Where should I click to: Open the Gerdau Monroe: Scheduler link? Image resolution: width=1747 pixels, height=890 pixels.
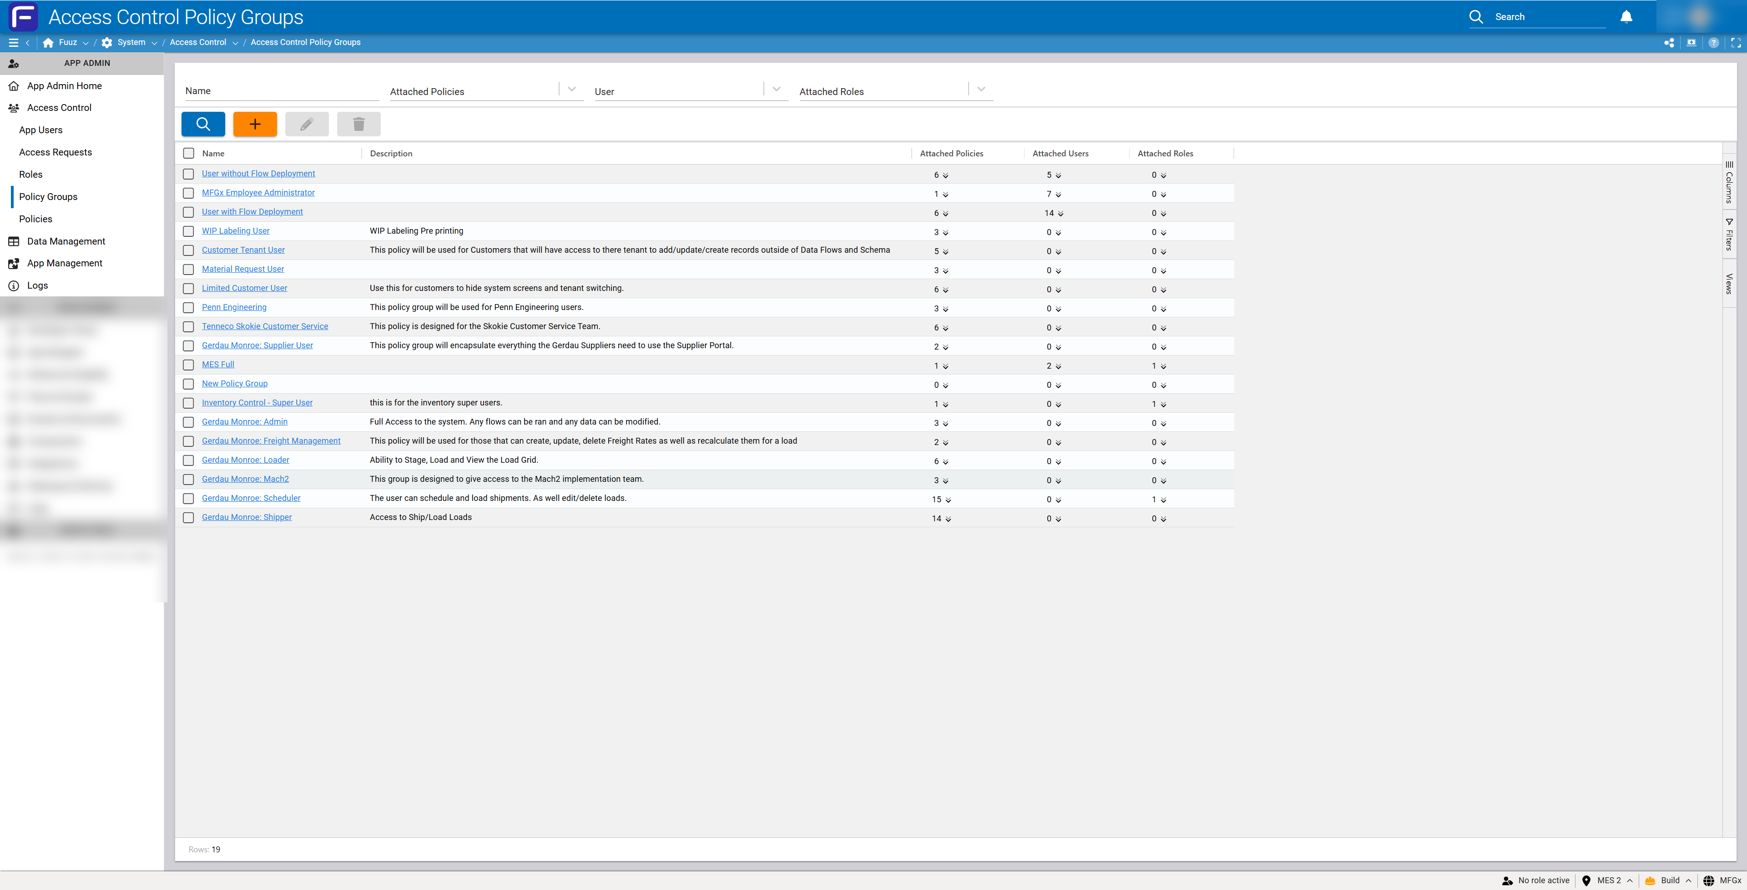(251, 498)
